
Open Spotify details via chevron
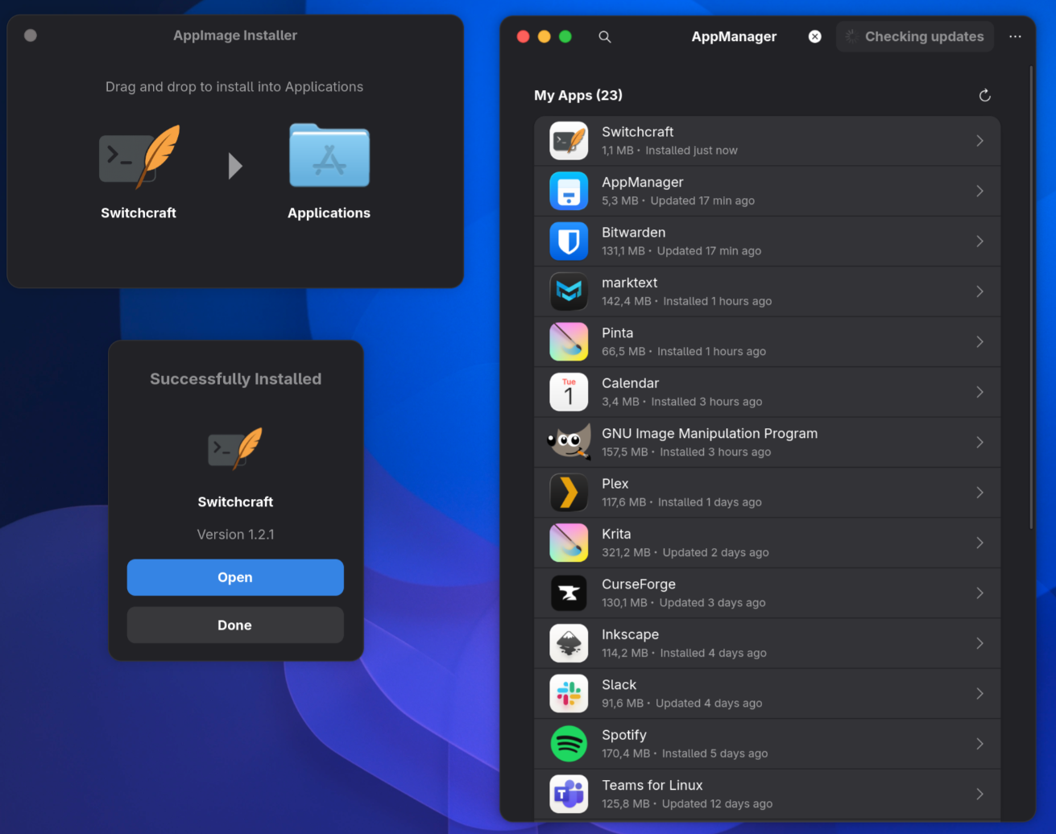pyautogui.click(x=979, y=744)
